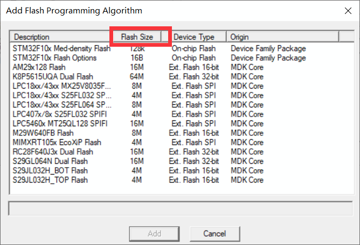Click Device Family Package for Flash Options
The image size is (360, 245).
(x=268, y=58)
